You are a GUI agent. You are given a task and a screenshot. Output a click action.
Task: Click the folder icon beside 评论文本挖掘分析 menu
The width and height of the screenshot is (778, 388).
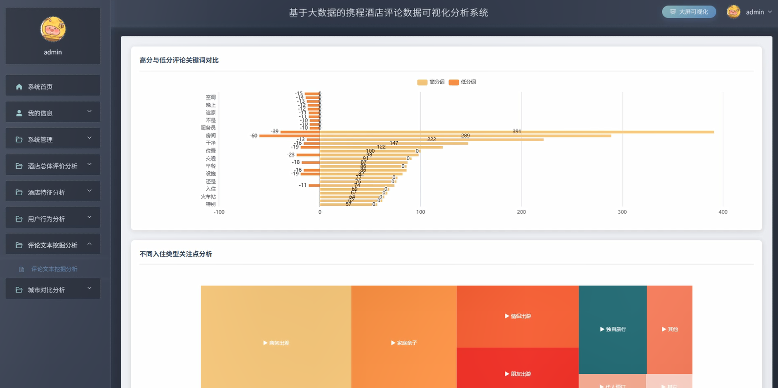coord(19,246)
